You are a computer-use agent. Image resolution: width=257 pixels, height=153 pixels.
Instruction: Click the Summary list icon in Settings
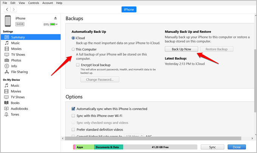[x=7, y=37]
